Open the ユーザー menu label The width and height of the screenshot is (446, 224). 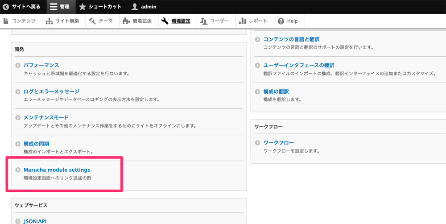219,21
